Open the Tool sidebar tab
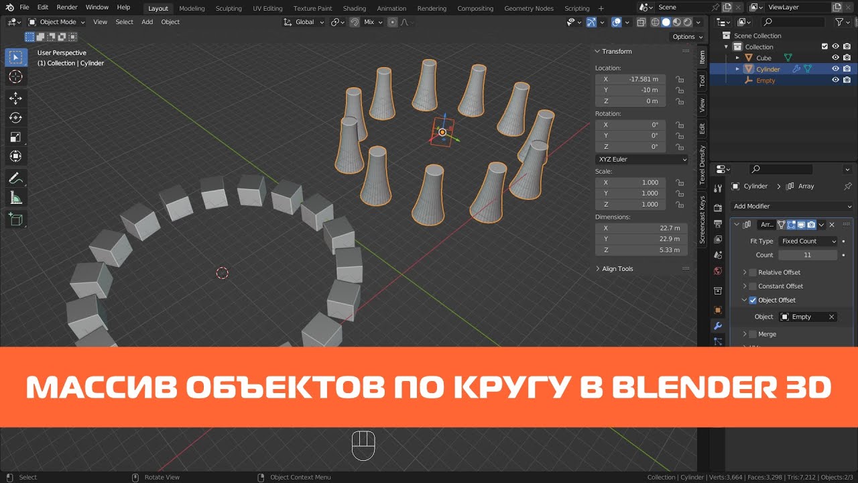Screen dimensions: 858x483 pyautogui.click(x=702, y=80)
